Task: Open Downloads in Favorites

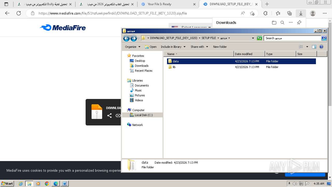Action: 142,66
